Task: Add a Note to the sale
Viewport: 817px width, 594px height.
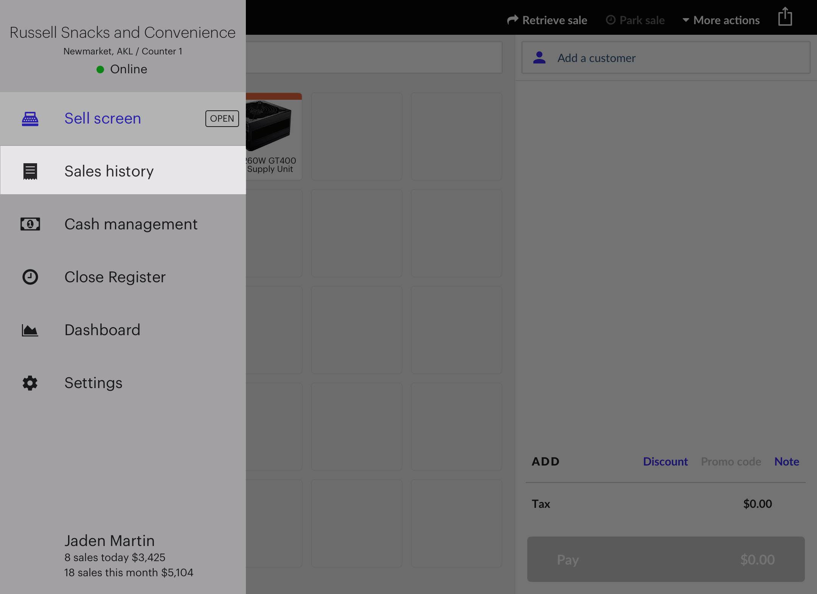Action: (x=786, y=461)
